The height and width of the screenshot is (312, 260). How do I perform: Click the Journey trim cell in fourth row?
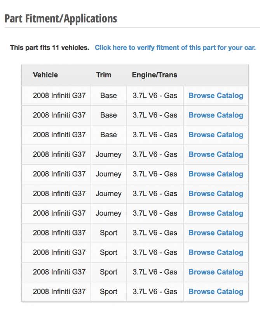(x=109, y=154)
